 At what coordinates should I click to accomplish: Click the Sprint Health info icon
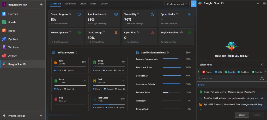click(177, 14)
